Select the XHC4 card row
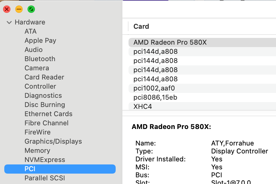Image resolution: width=276 pixels, height=184 pixels. pos(143,107)
